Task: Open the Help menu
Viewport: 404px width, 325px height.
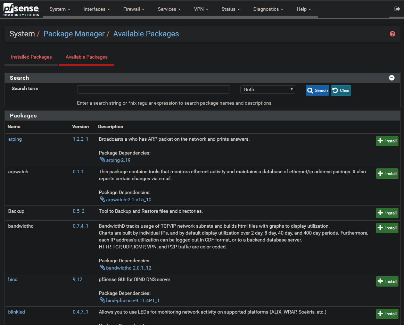Action: point(304,9)
